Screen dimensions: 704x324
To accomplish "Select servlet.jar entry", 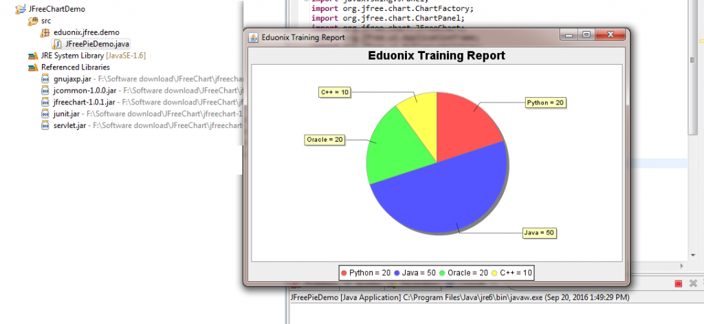I will (69, 125).
